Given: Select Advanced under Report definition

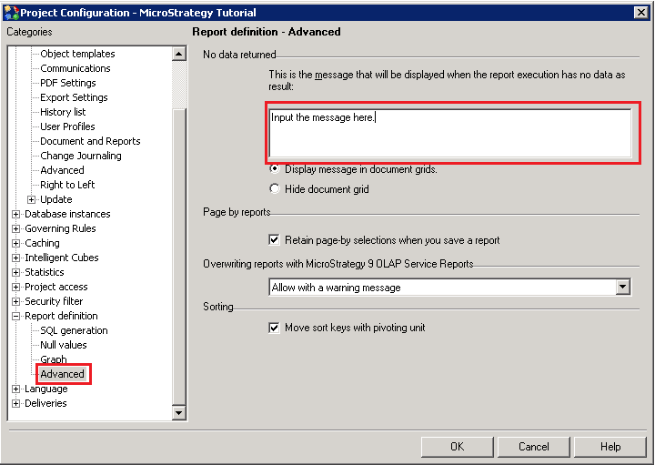Looking at the screenshot, I should (62, 374).
